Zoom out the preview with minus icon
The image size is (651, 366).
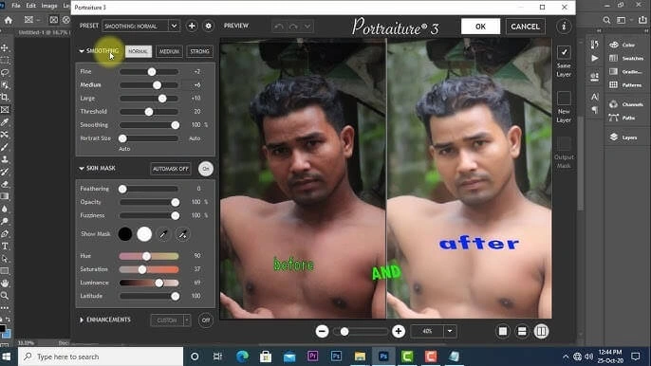[323, 331]
